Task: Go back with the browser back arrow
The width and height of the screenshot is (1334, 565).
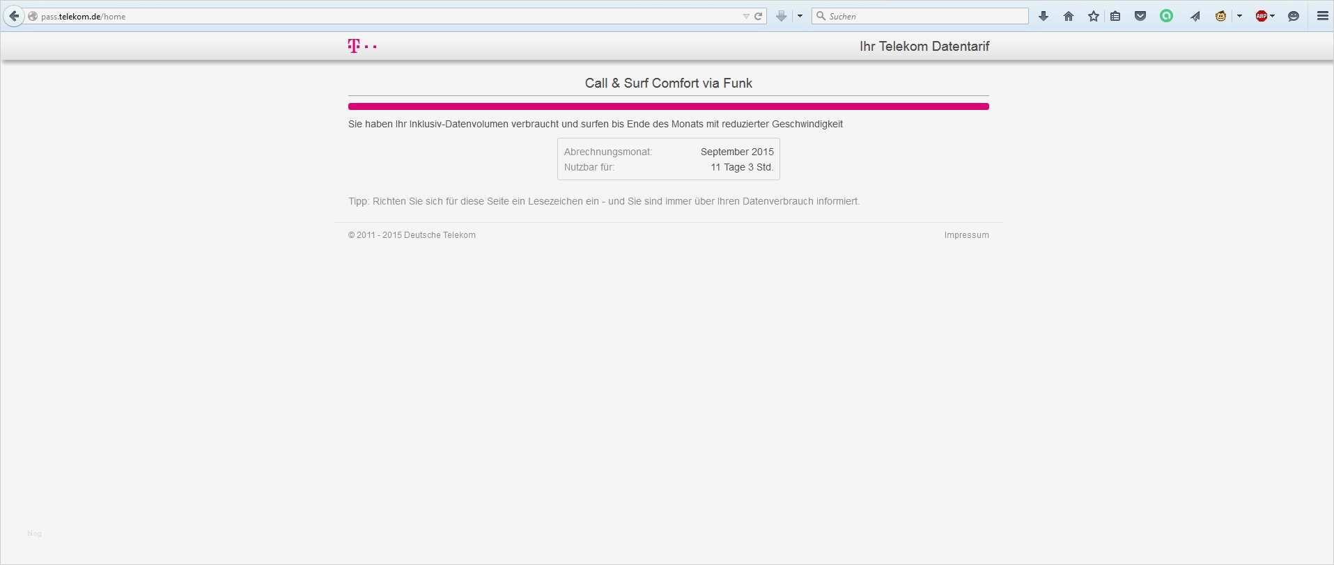Action: point(13,16)
